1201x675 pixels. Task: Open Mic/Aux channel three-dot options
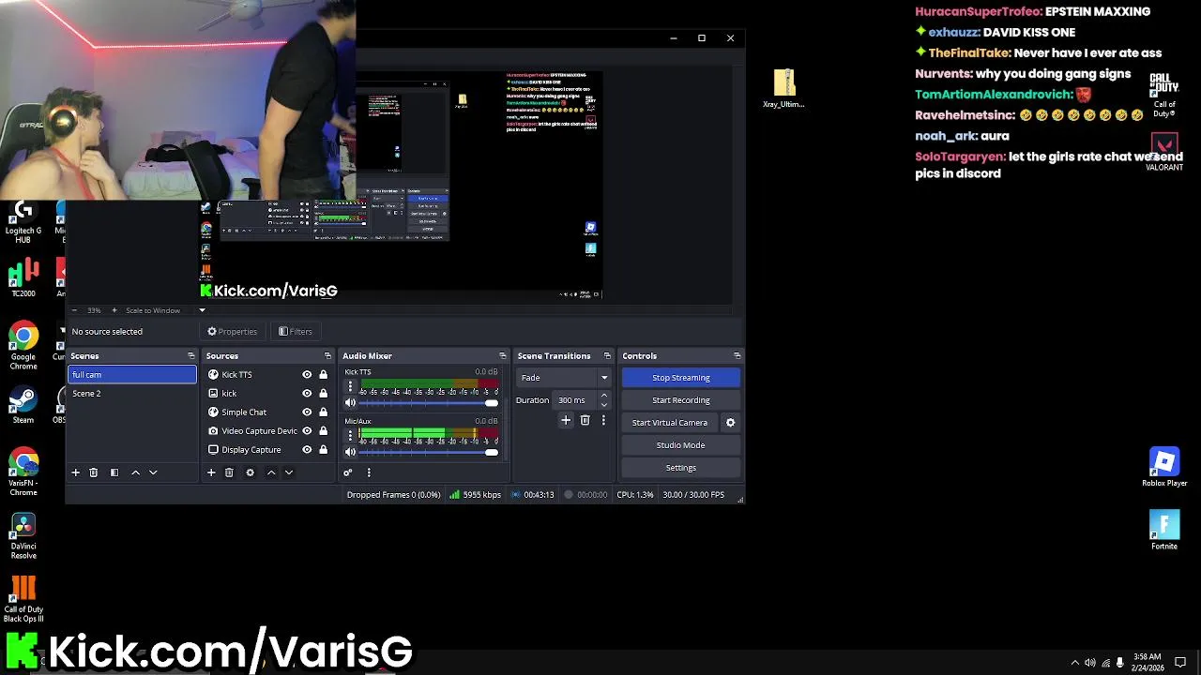(x=350, y=436)
